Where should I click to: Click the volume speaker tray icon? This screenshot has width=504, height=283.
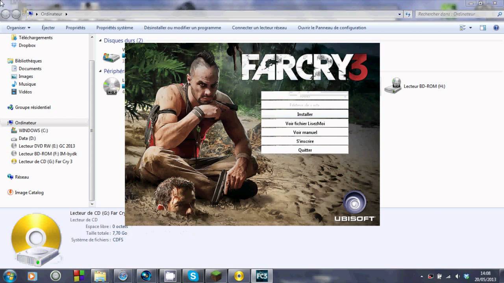458,276
